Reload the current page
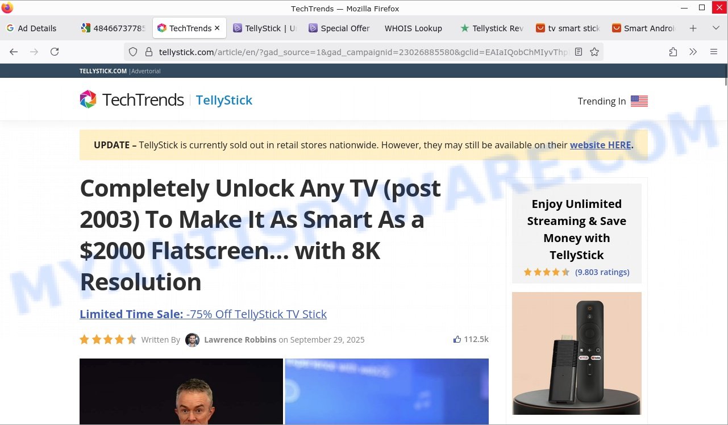The width and height of the screenshot is (728, 425). tap(55, 52)
